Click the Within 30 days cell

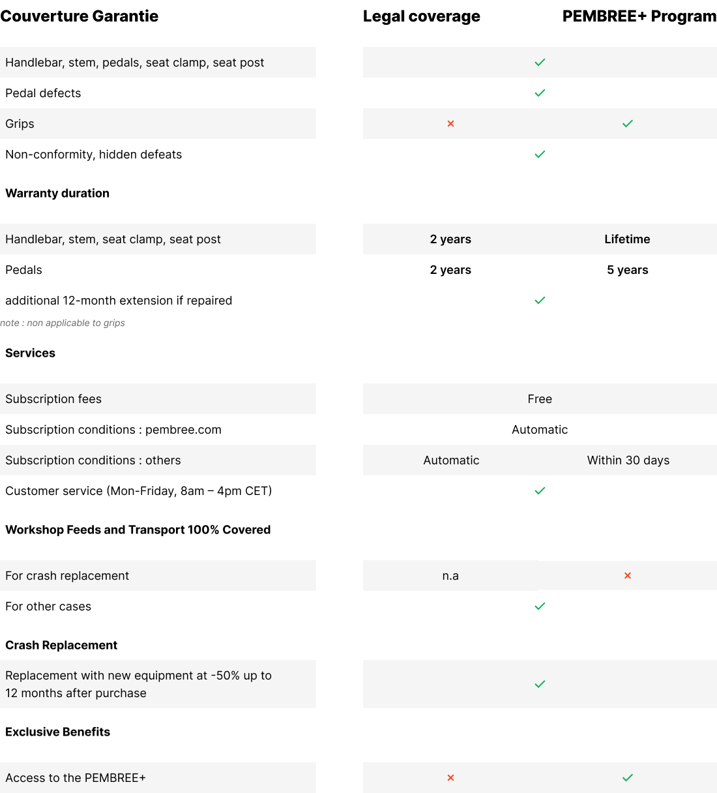(628, 460)
